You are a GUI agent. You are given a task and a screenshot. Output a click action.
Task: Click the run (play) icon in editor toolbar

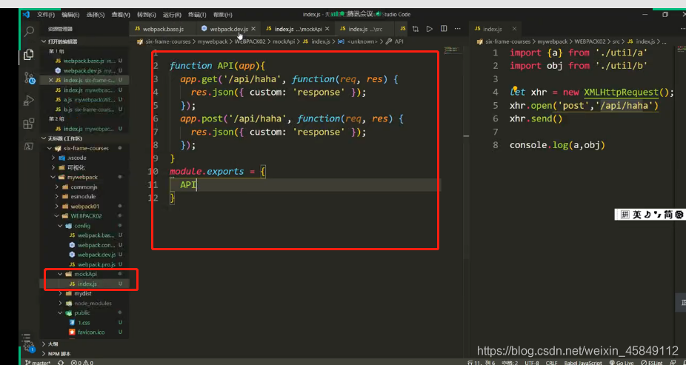(x=430, y=29)
